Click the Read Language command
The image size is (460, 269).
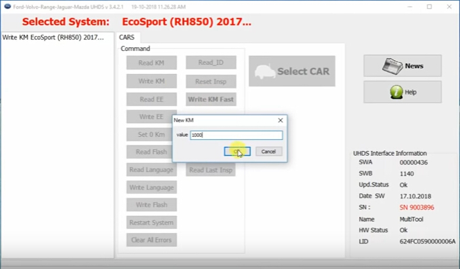click(151, 170)
